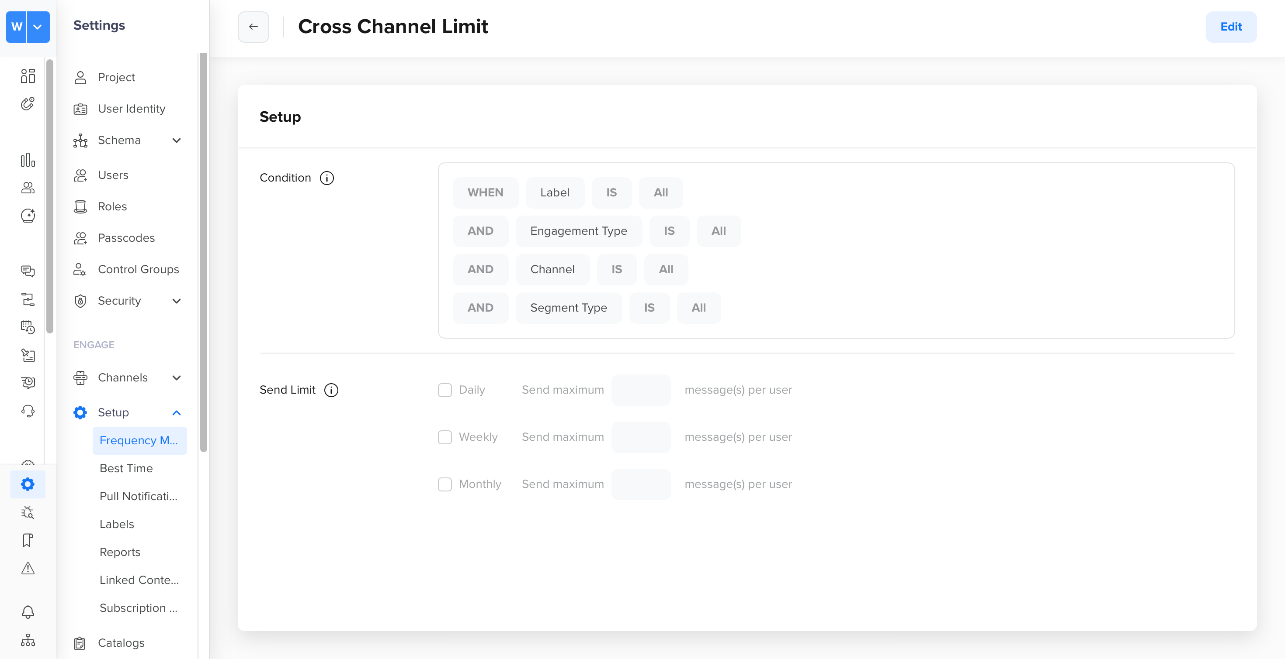Click the Channel condition chip
This screenshot has height=659, width=1285.
[x=552, y=269]
